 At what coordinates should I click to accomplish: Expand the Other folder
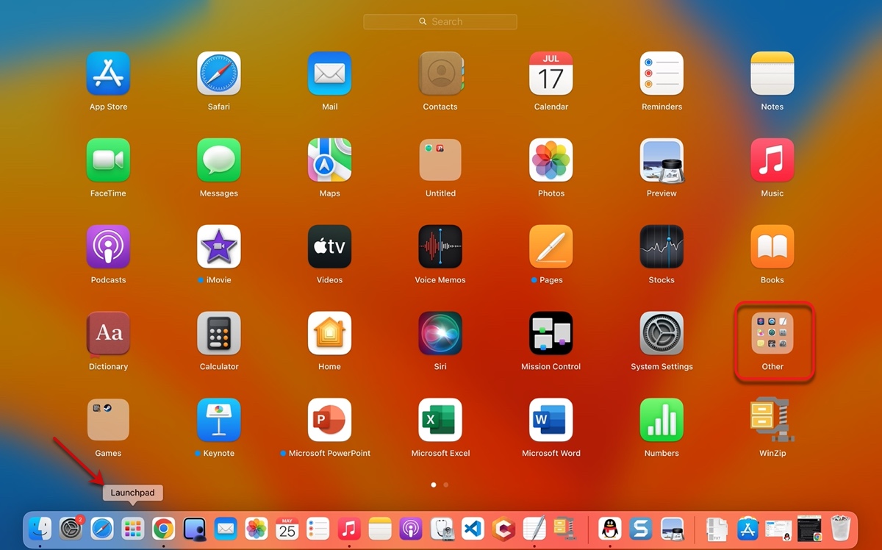772,334
